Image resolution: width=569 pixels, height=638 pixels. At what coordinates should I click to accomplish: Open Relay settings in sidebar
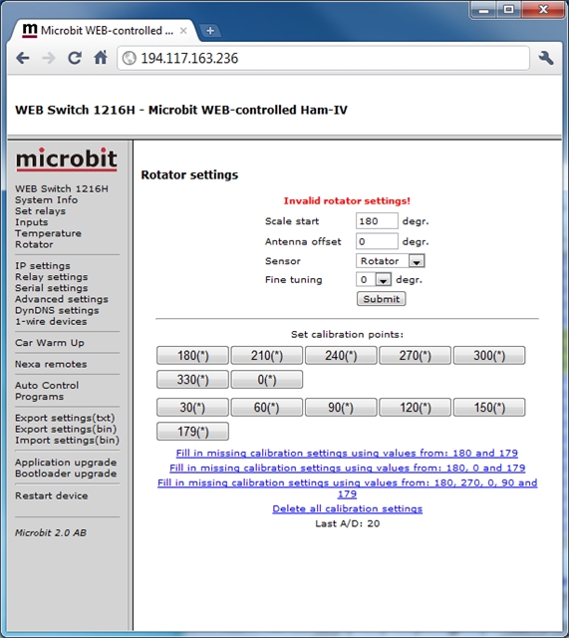(51, 277)
